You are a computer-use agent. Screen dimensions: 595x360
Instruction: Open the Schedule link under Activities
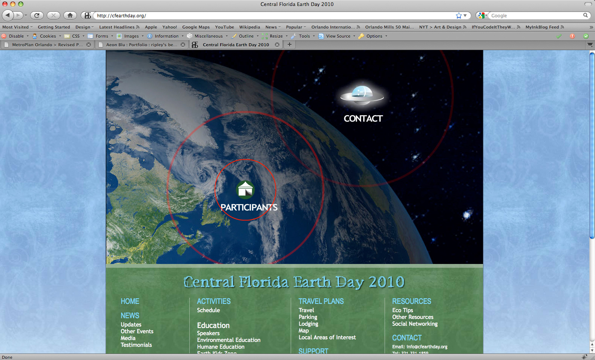(x=208, y=310)
